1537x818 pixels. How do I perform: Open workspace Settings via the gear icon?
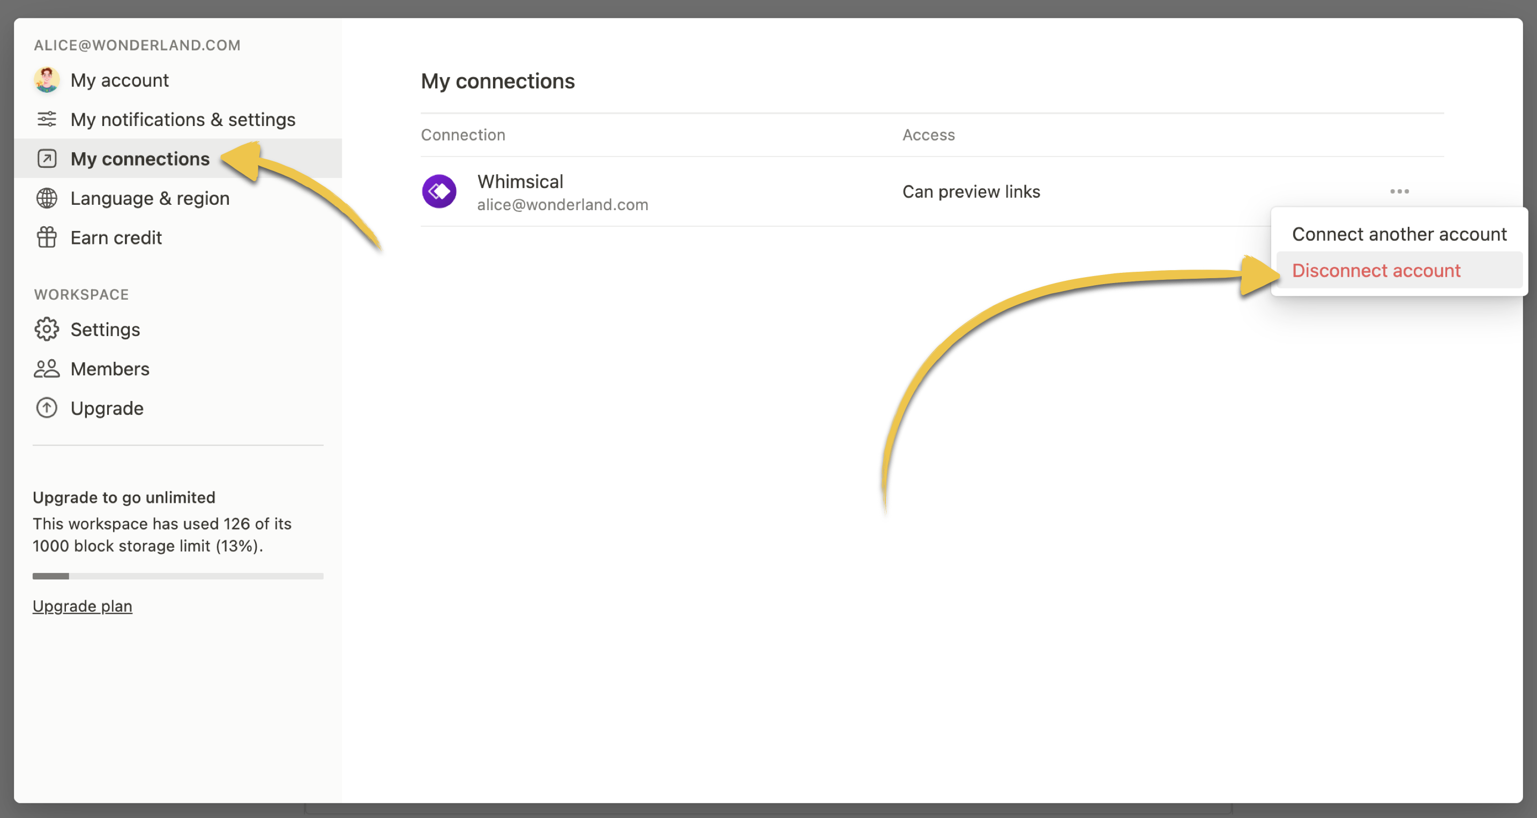click(x=46, y=329)
